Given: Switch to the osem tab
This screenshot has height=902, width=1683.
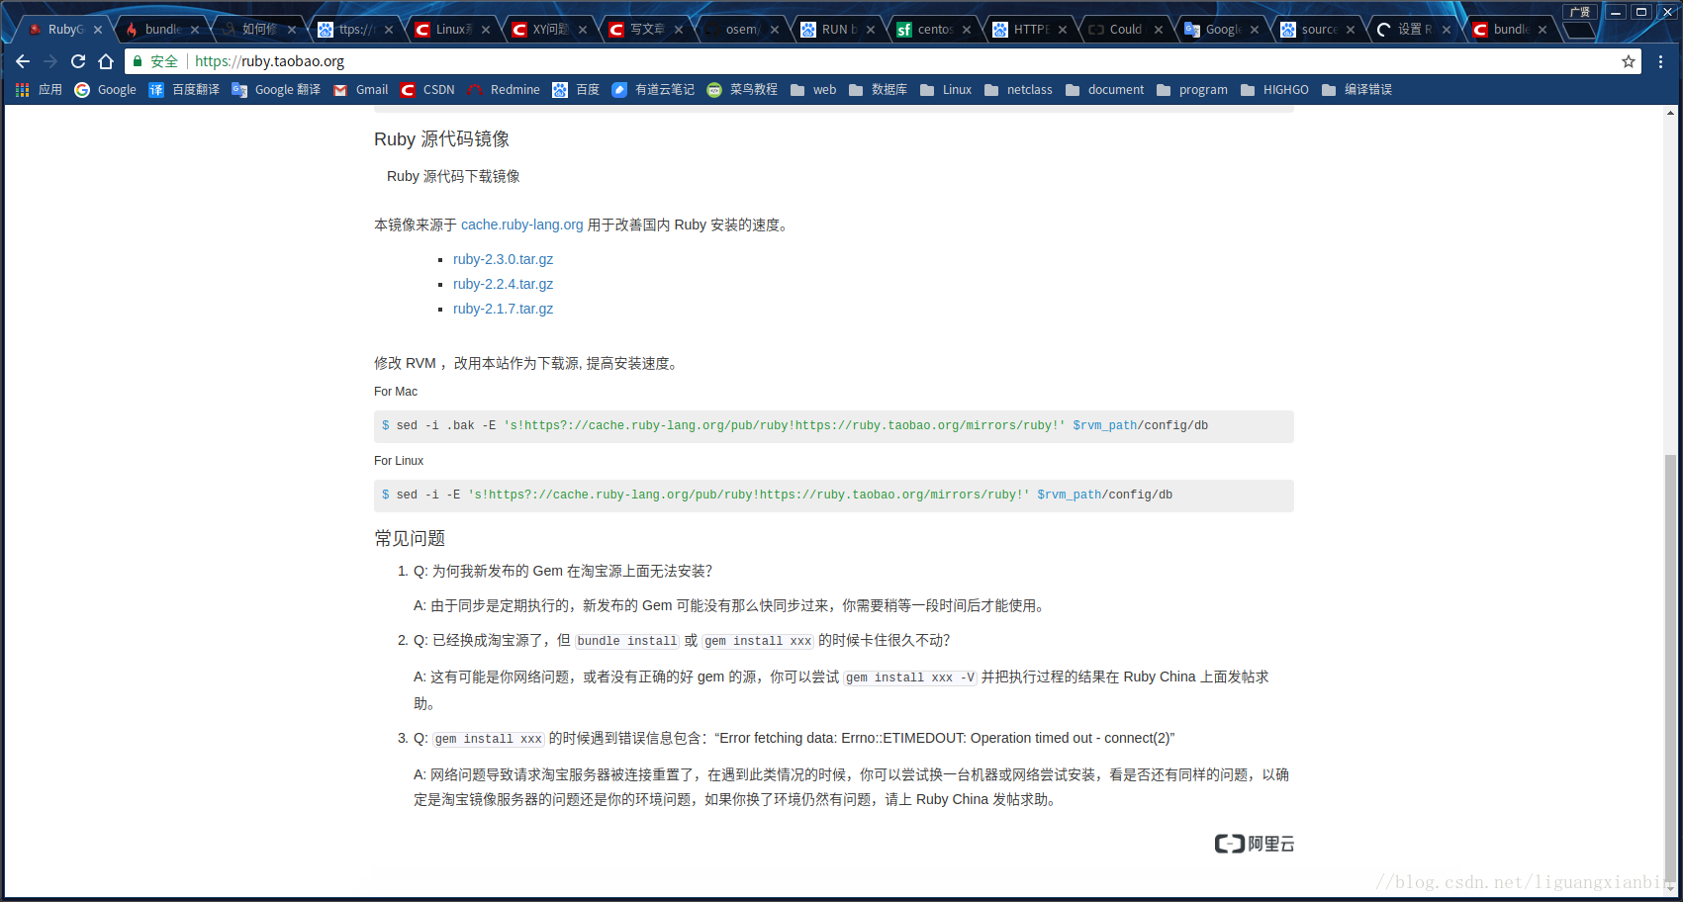Looking at the screenshot, I should tap(740, 30).
